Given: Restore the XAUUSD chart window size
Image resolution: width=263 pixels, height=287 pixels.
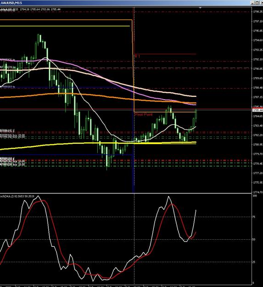Looking at the screenshot, I should pos(257,3).
